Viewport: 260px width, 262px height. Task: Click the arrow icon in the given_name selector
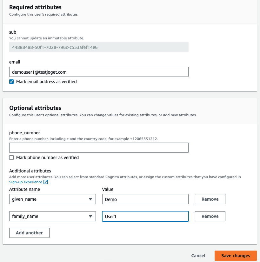[90, 199]
